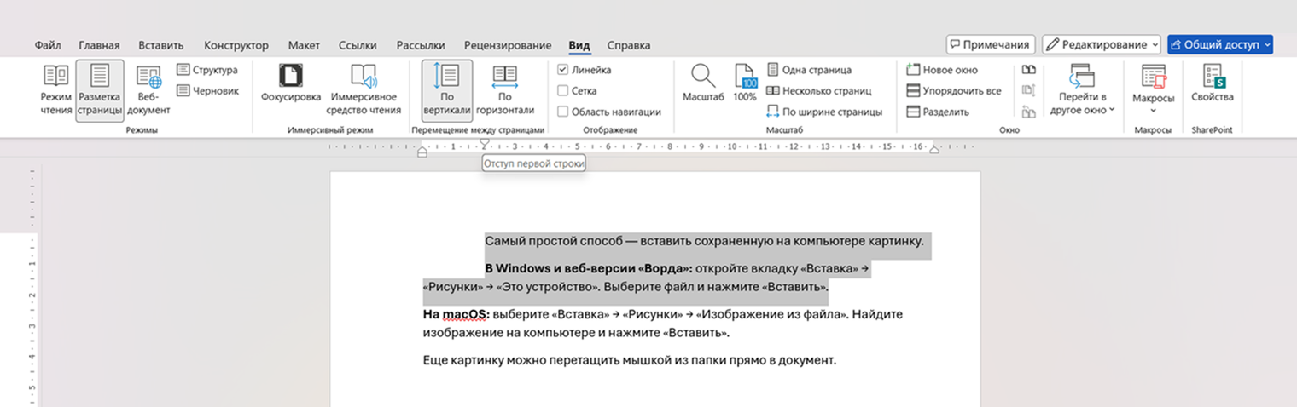Choose Одна страница zoom option
Image resolution: width=1297 pixels, height=407 pixels.
point(809,70)
